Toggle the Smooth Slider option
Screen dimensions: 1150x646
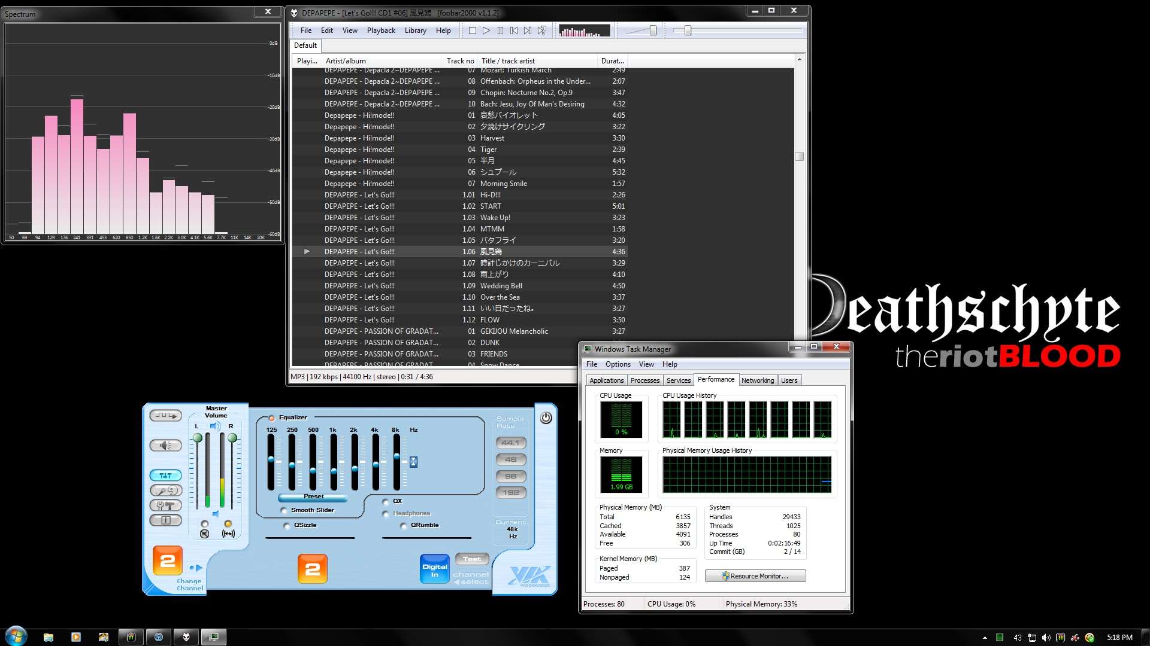tap(283, 510)
